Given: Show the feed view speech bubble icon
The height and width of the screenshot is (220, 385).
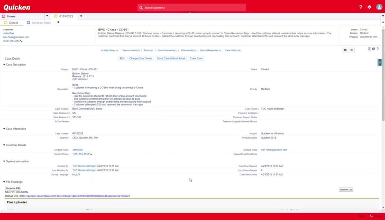Looking at the screenshot, I should tap(345, 50).
